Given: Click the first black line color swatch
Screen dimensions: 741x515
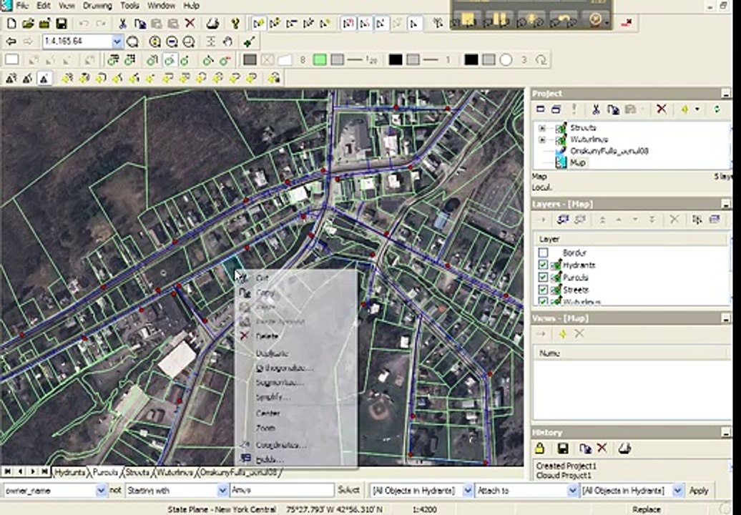Looking at the screenshot, I should (x=396, y=60).
